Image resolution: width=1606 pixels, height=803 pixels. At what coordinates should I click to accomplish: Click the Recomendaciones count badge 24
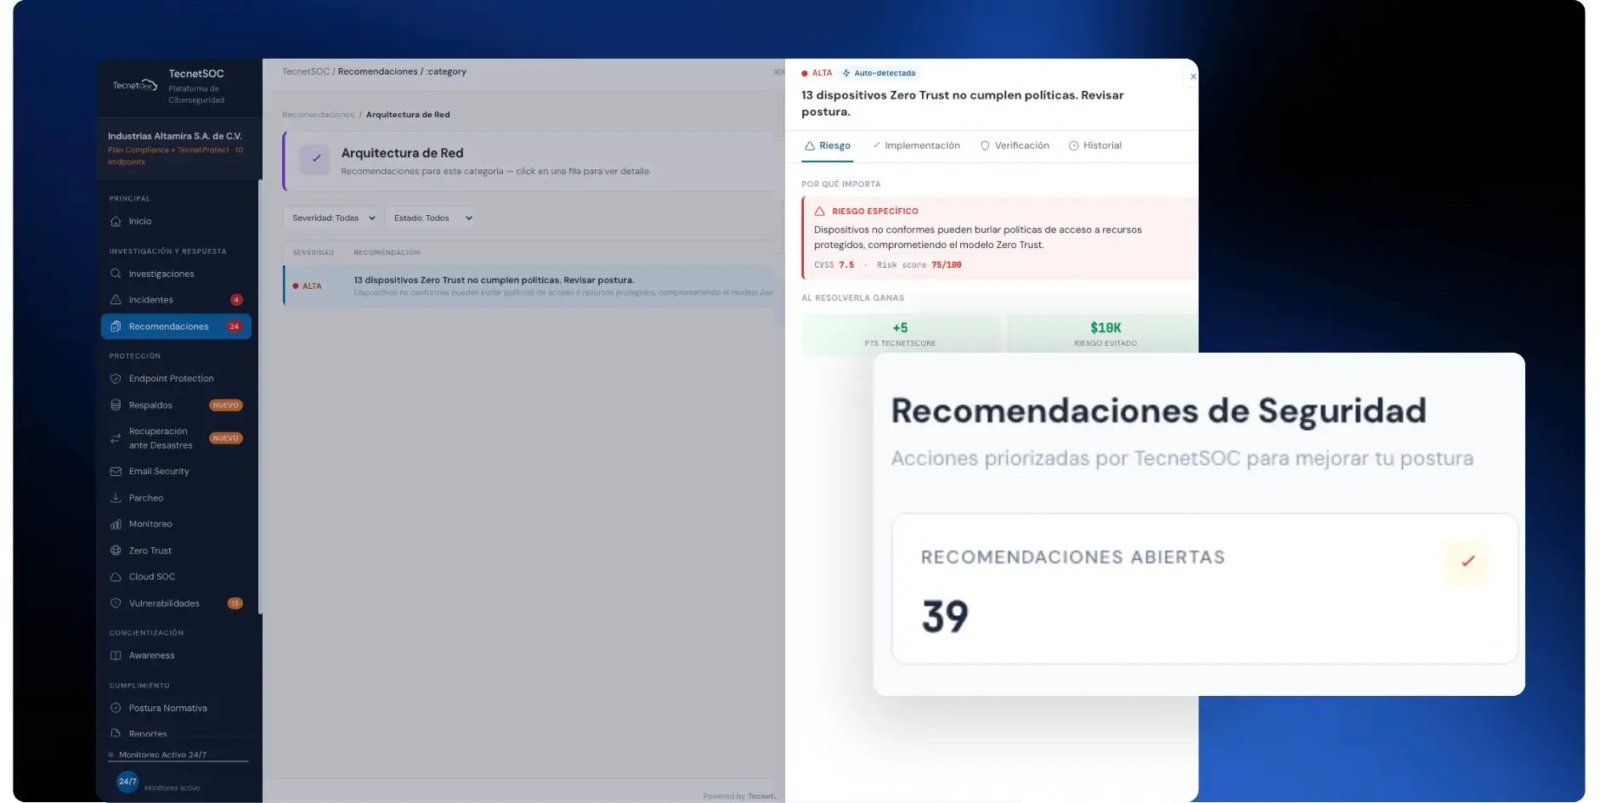(x=234, y=326)
